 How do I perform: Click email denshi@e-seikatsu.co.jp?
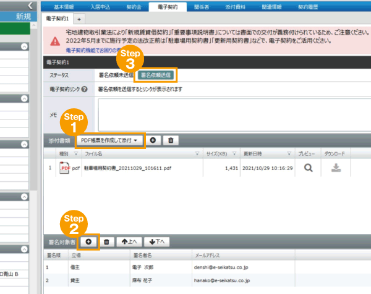[221, 267]
